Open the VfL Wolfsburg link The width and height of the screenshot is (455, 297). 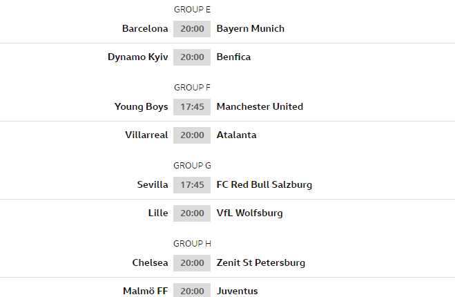pyautogui.click(x=249, y=213)
